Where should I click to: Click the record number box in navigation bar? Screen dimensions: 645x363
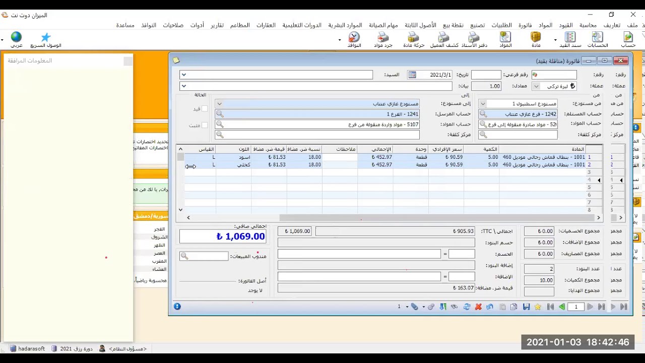(576, 307)
